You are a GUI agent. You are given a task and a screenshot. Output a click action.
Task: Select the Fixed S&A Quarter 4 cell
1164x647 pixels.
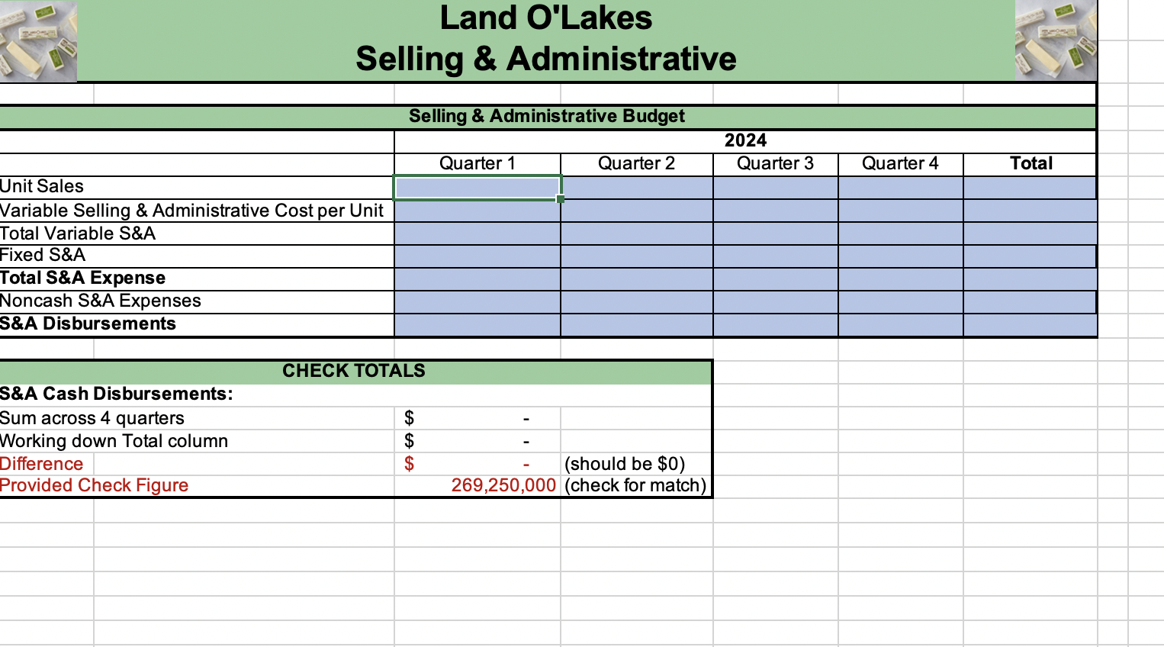(x=901, y=256)
